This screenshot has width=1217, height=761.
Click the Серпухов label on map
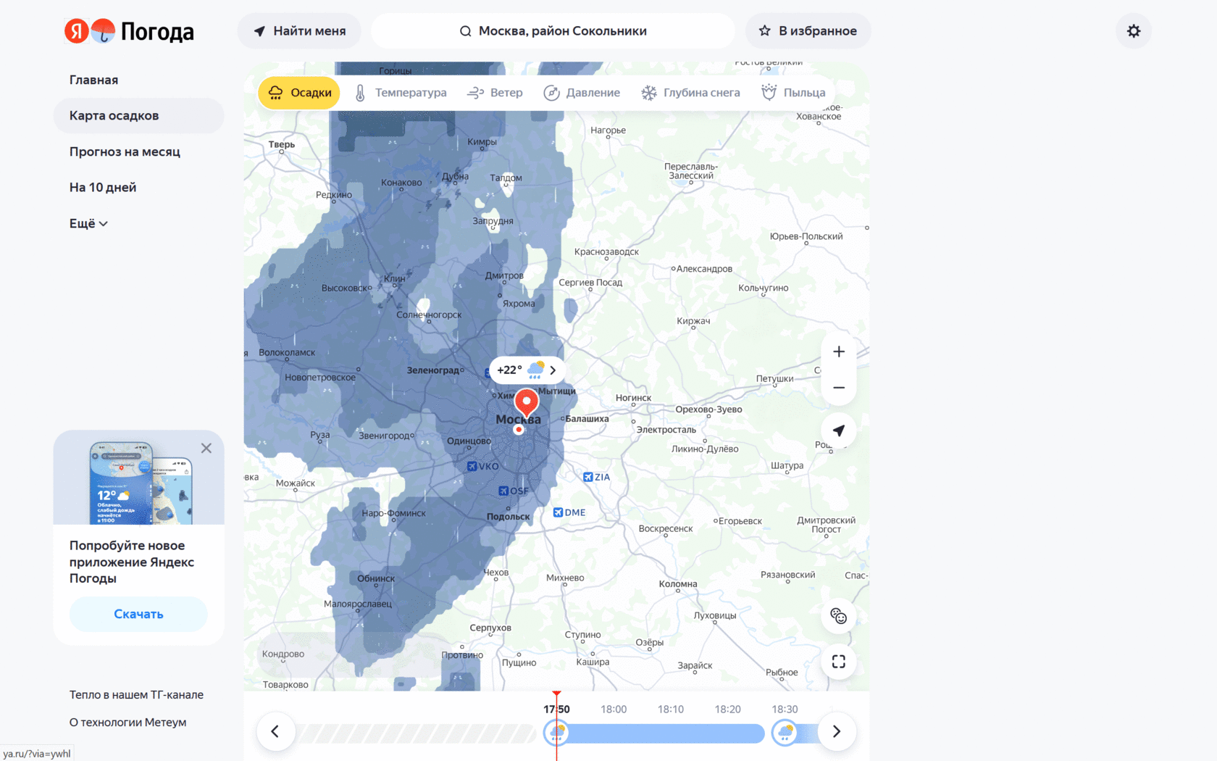click(490, 628)
